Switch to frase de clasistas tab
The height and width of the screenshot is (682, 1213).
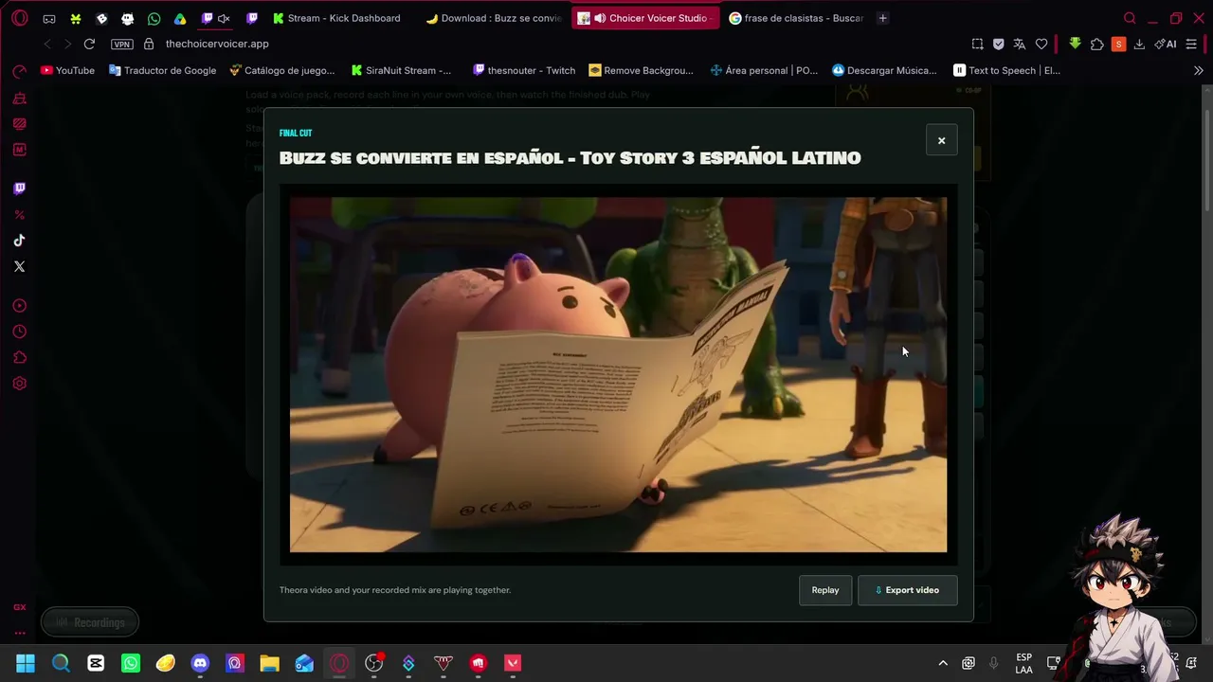tap(797, 18)
